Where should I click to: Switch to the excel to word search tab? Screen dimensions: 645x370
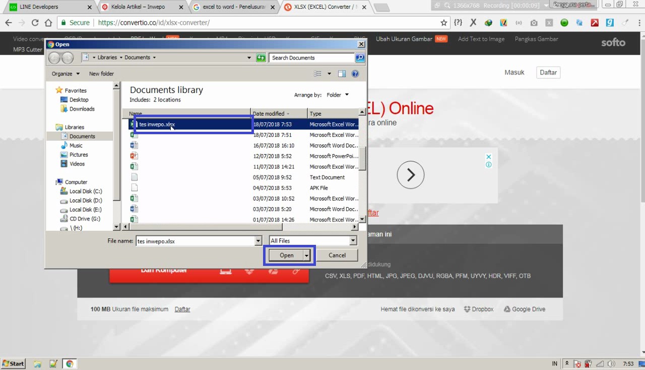click(x=235, y=7)
